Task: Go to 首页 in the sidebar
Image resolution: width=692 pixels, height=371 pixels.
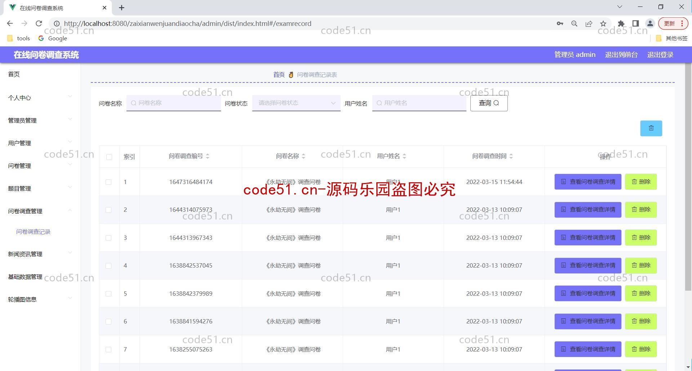Action: click(x=14, y=74)
